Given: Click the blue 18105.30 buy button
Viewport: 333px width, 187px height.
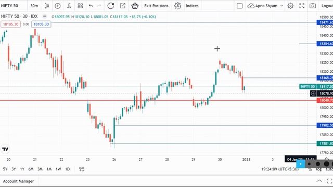Looking at the screenshot, I should tap(41, 24).
